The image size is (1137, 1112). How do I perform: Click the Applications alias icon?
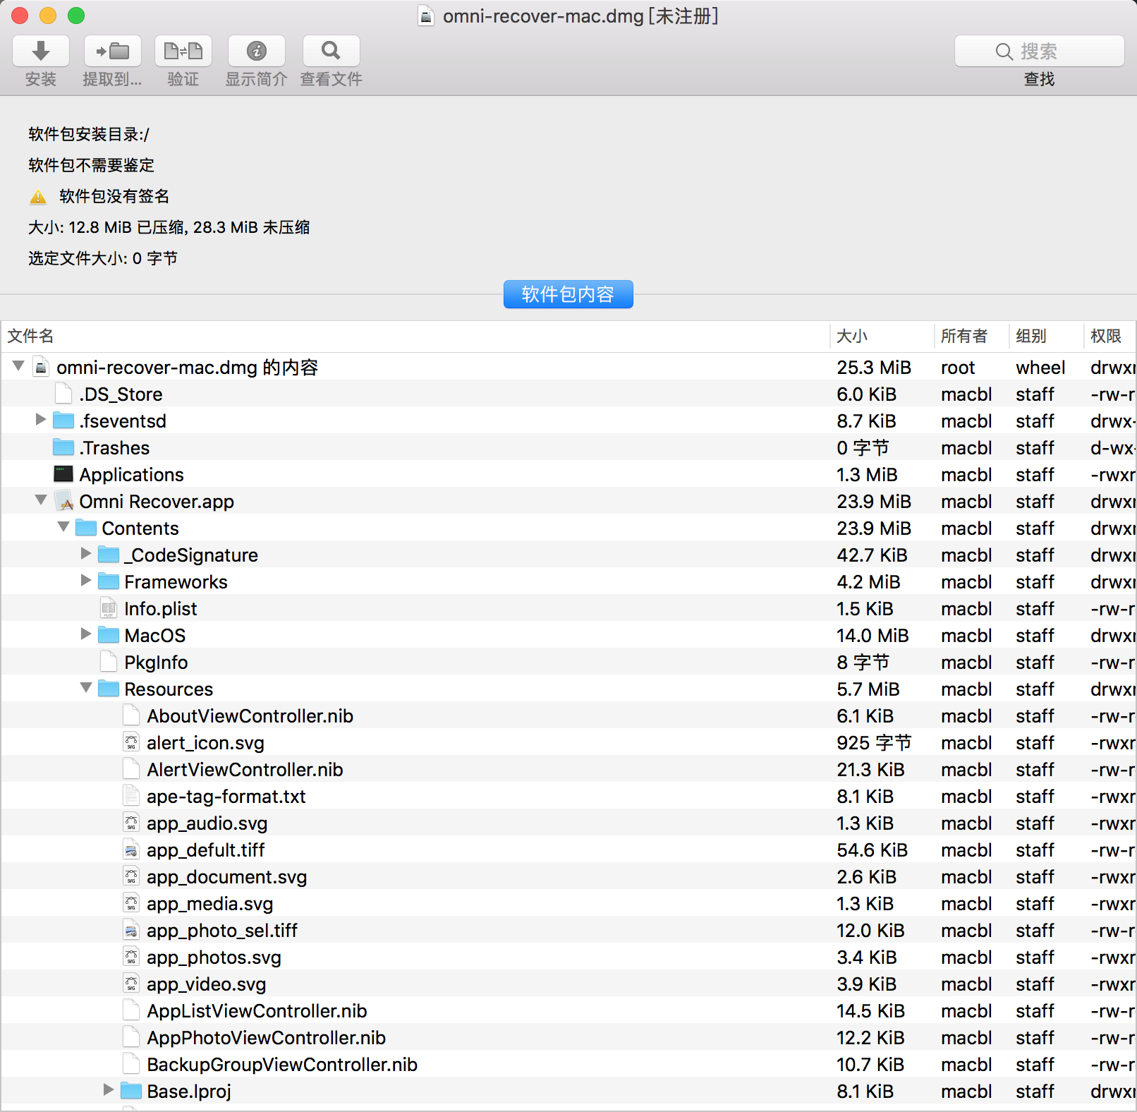pyautogui.click(x=63, y=474)
